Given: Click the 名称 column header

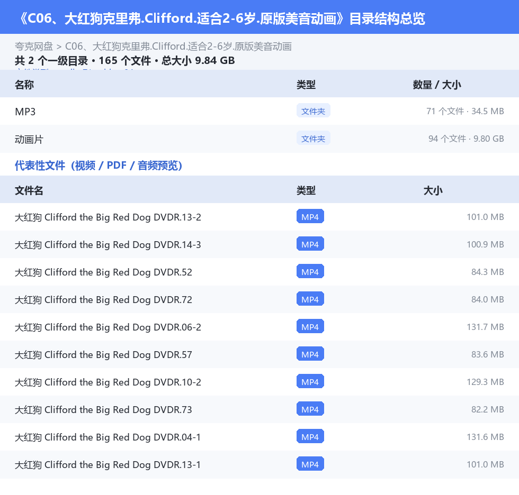Looking at the screenshot, I should [24, 85].
